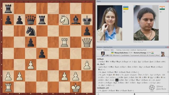Select the black pawn on b7
169x95 pixels.
click(x=19, y=20)
